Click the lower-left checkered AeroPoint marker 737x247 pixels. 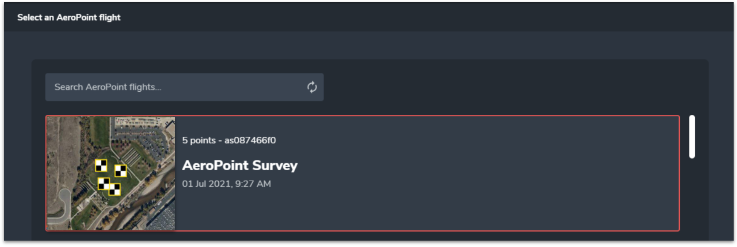click(x=103, y=184)
